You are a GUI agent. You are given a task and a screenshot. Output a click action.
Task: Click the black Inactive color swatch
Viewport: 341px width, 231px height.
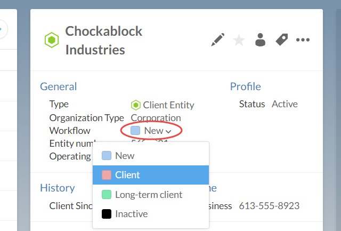107,214
